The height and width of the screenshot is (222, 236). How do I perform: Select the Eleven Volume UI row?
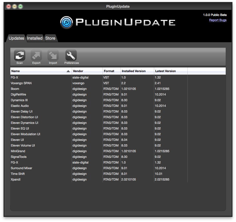point(118,146)
